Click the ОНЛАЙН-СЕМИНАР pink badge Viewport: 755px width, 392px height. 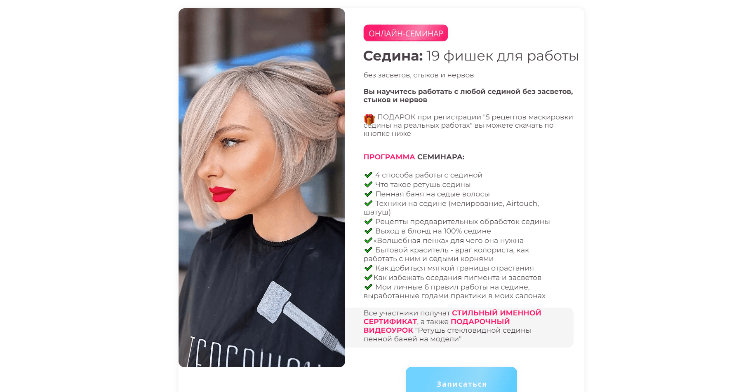point(406,33)
